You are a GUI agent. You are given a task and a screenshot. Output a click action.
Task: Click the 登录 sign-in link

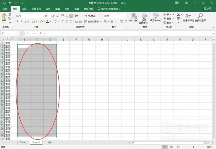177,3
